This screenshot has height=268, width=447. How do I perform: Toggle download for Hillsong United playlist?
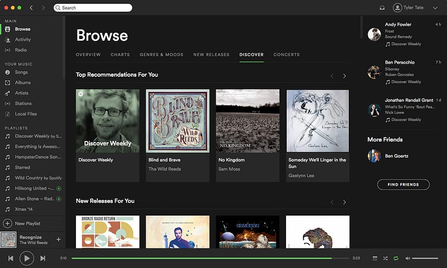59,188
